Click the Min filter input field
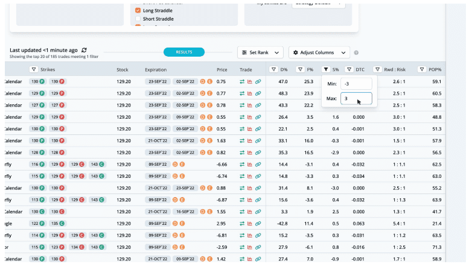The height and width of the screenshot is (270, 469). coord(356,84)
